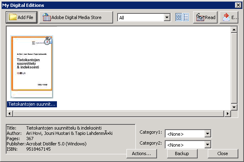The image size is (244, 162).
Task: Click the Add File folder button
Action: point(22,17)
